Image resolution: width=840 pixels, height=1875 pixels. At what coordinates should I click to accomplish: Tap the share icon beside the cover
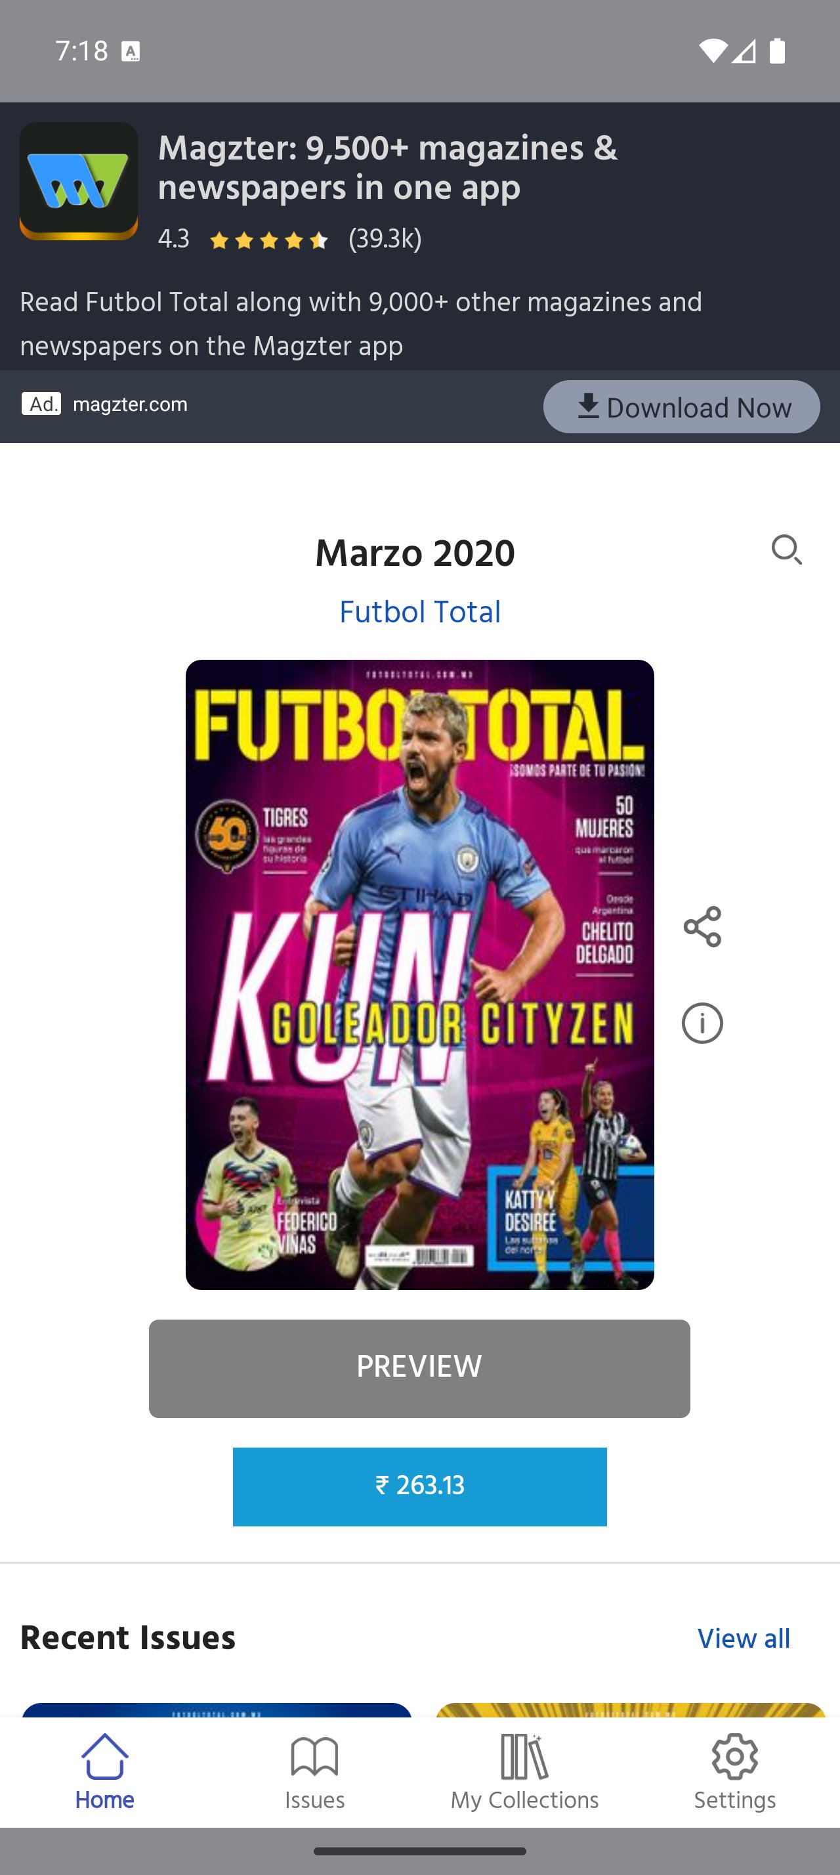[x=702, y=926]
